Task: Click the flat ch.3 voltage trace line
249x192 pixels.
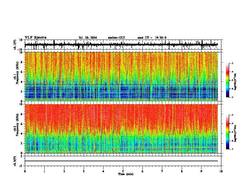Action: point(121,161)
